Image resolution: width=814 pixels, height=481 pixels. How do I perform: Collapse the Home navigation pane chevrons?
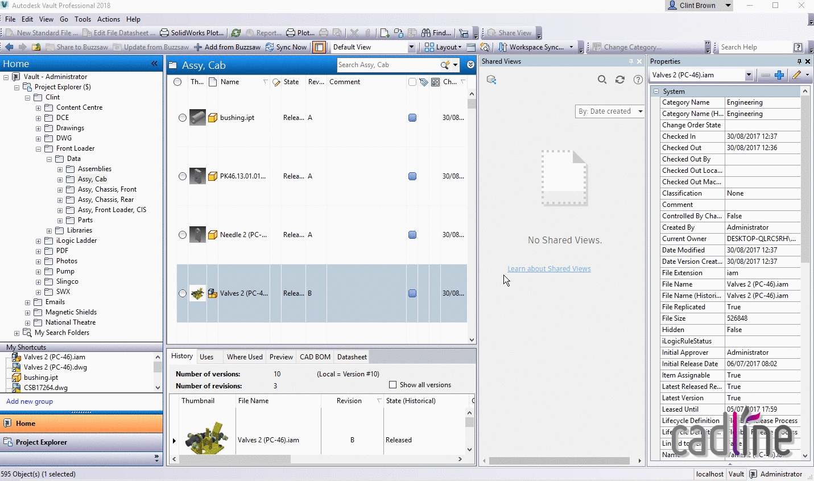tap(154, 64)
